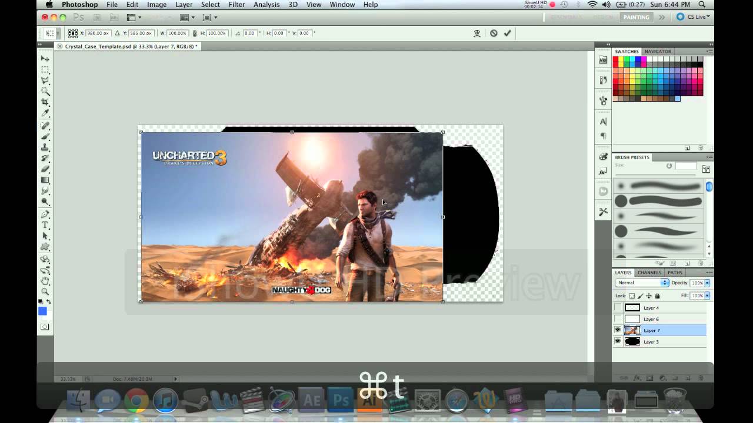Click the X position input field
753x423 pixels.
pos(98,33)
